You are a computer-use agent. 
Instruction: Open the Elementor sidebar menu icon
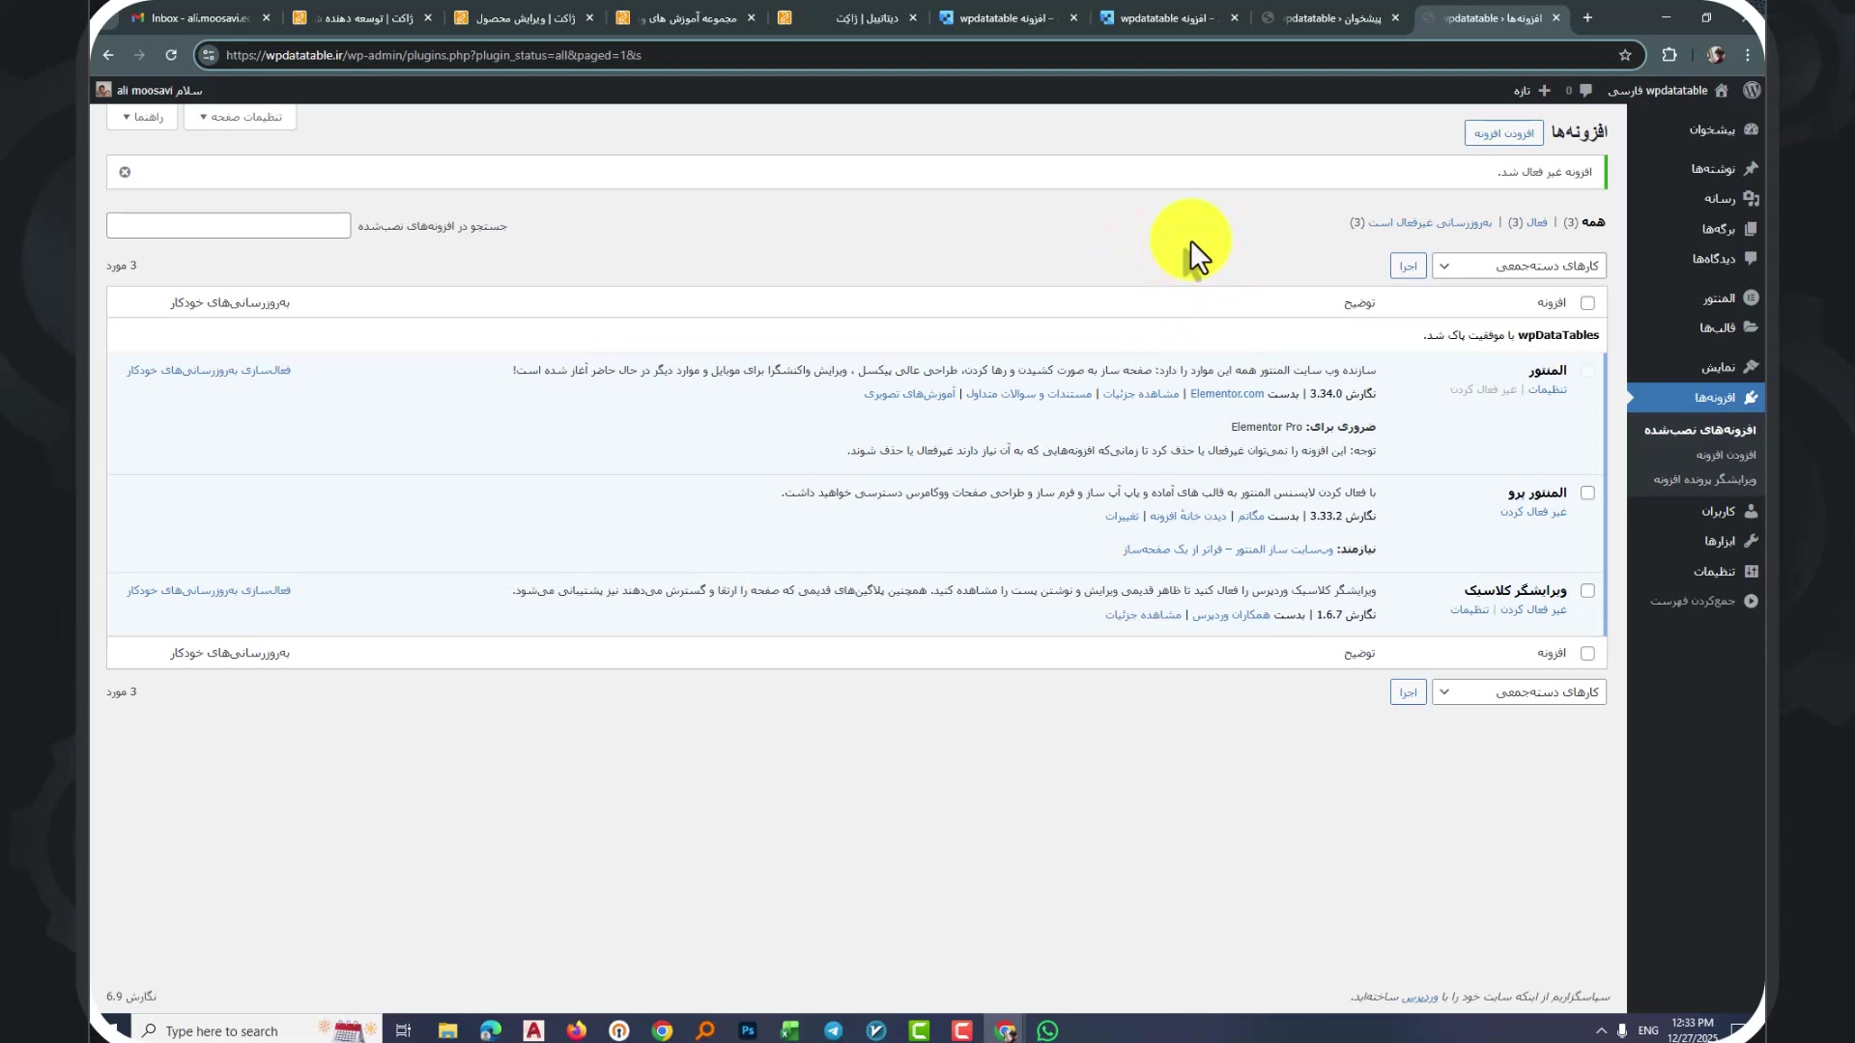(1751, 298)
